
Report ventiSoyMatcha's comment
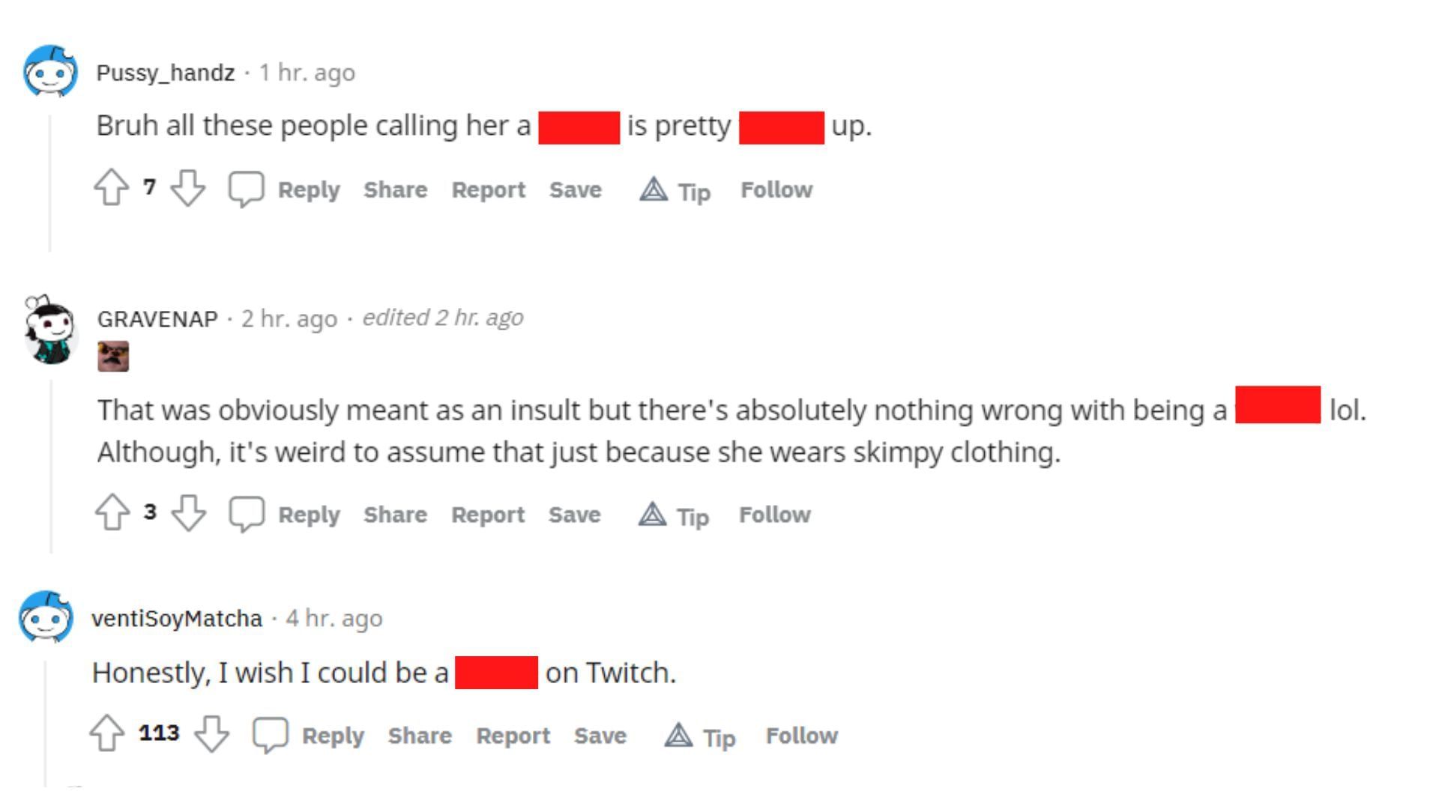click(513, 736)
